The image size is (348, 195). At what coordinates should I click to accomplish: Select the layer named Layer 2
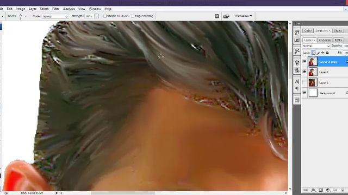click(324, 72)
